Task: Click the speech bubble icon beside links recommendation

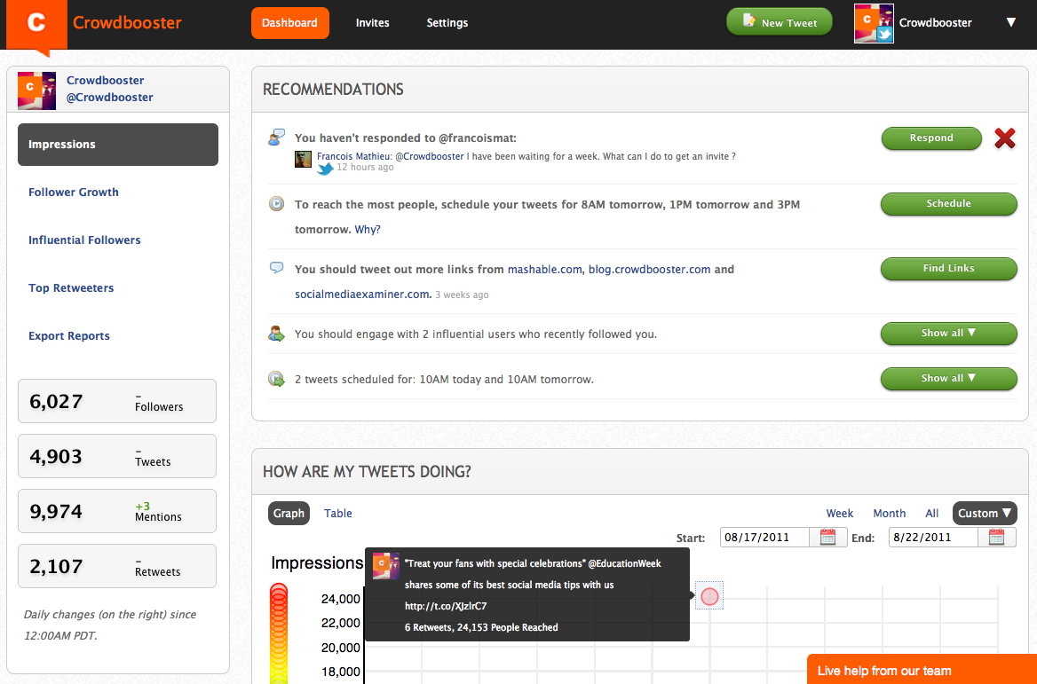Action: tap(276, 267)
